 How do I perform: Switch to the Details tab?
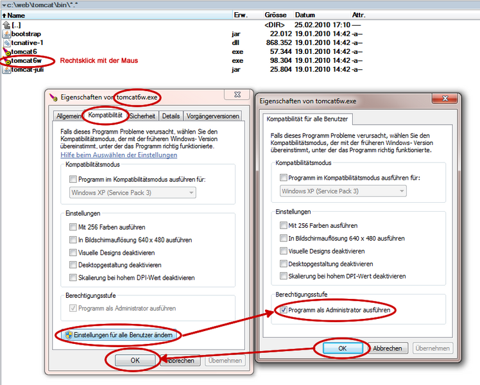171,116
